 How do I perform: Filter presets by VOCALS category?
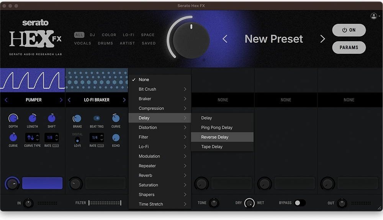pos(83,43)
